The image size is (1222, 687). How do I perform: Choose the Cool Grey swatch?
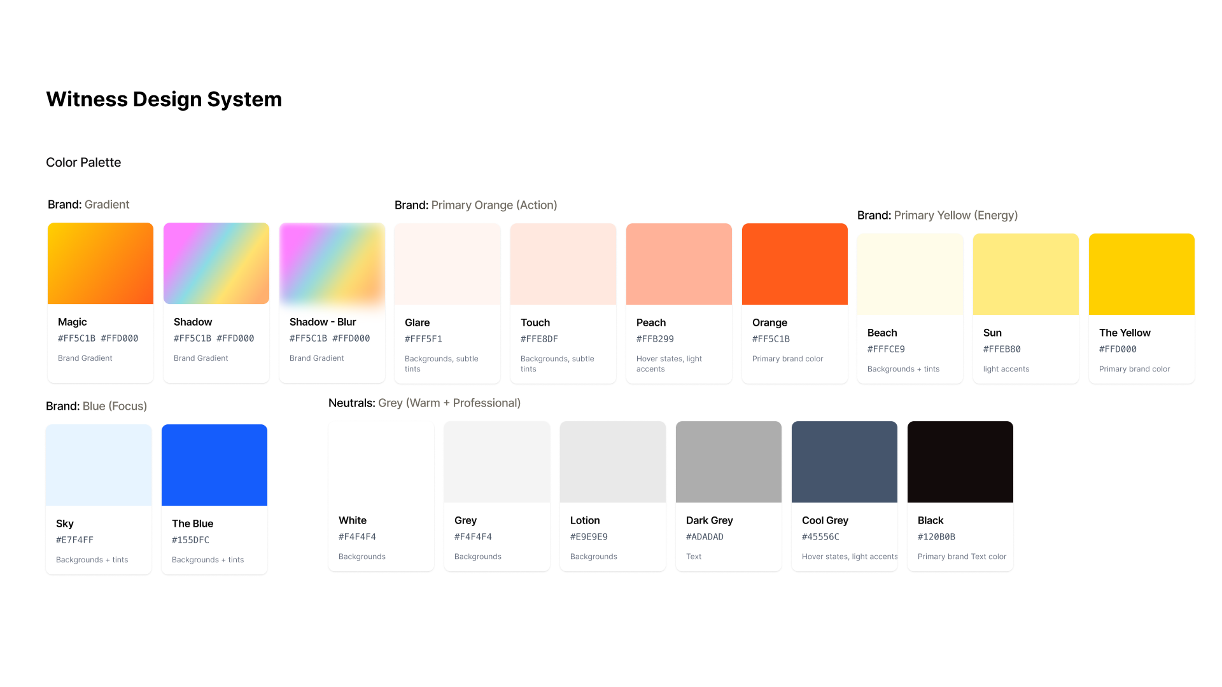pyautogui.click(x=845, y=462)
